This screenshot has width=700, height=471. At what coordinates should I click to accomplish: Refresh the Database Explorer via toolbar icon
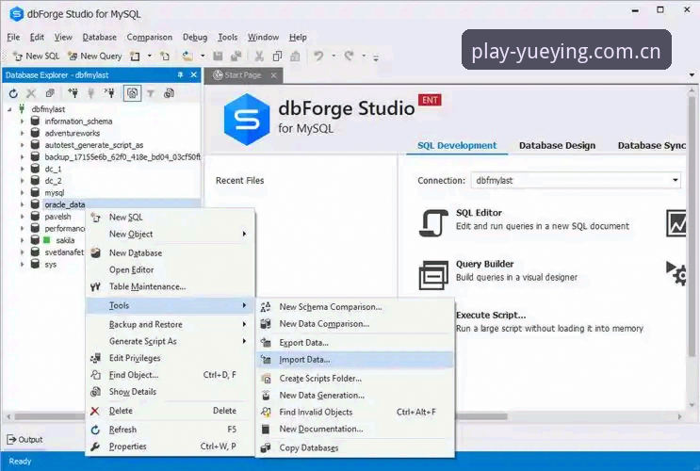(x=13, y=93)
